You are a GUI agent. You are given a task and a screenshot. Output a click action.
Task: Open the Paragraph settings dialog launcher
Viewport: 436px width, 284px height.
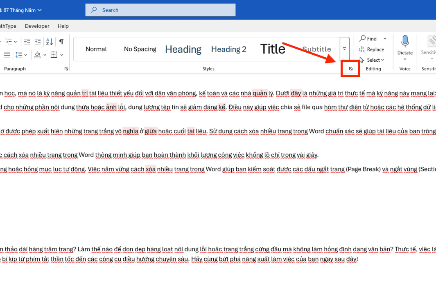tap(66, 69)
